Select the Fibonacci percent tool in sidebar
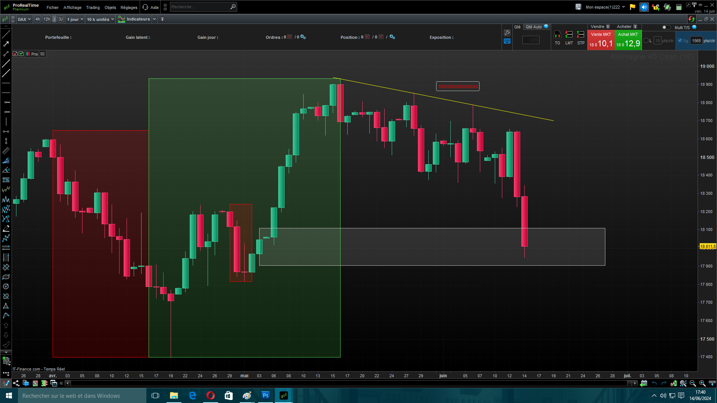 (x=6, y=180)
